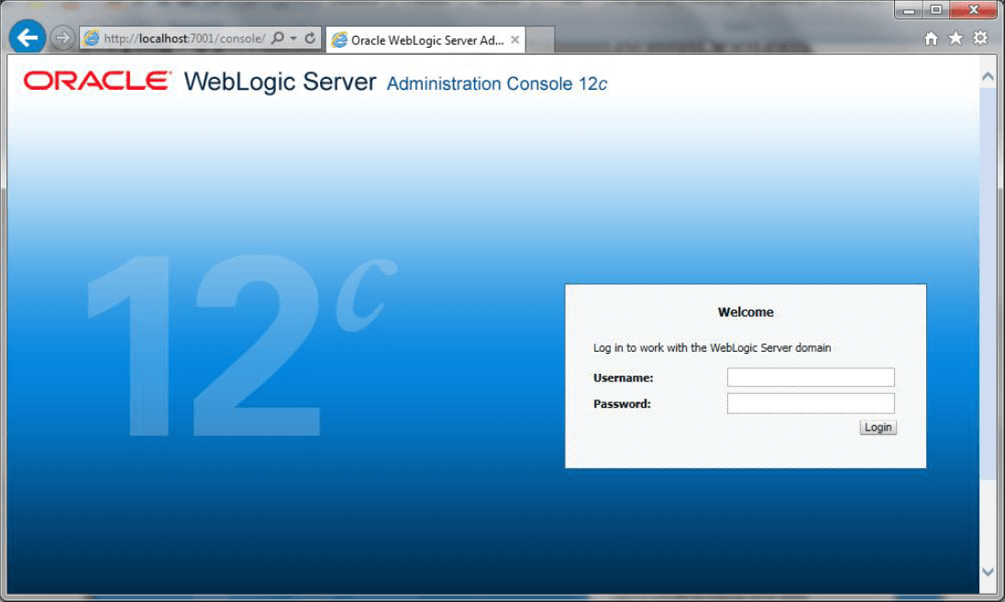Click the page icon in the address bar
Viewport: 1005px width, 602px height.
click(x=90, y=38)
